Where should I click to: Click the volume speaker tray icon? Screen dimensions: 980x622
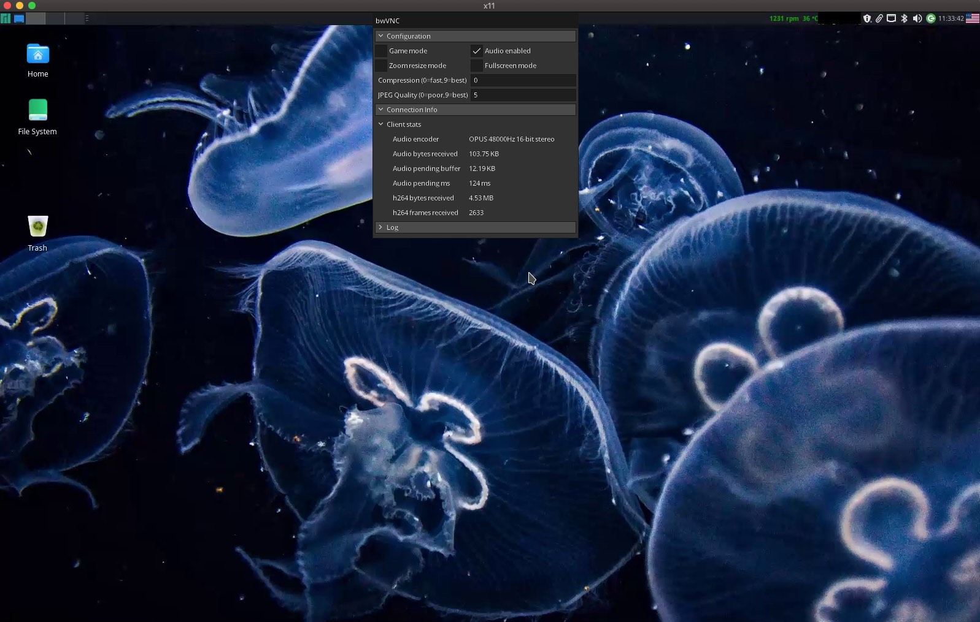pyautogui.click(x=917, y=18)
